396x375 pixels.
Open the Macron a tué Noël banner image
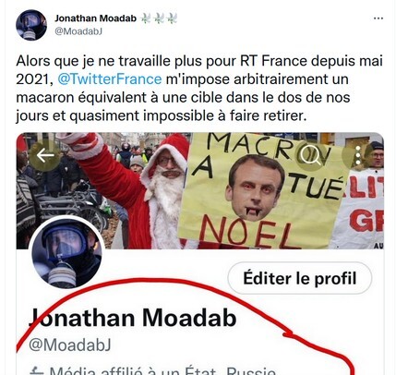tap(200, 190)
